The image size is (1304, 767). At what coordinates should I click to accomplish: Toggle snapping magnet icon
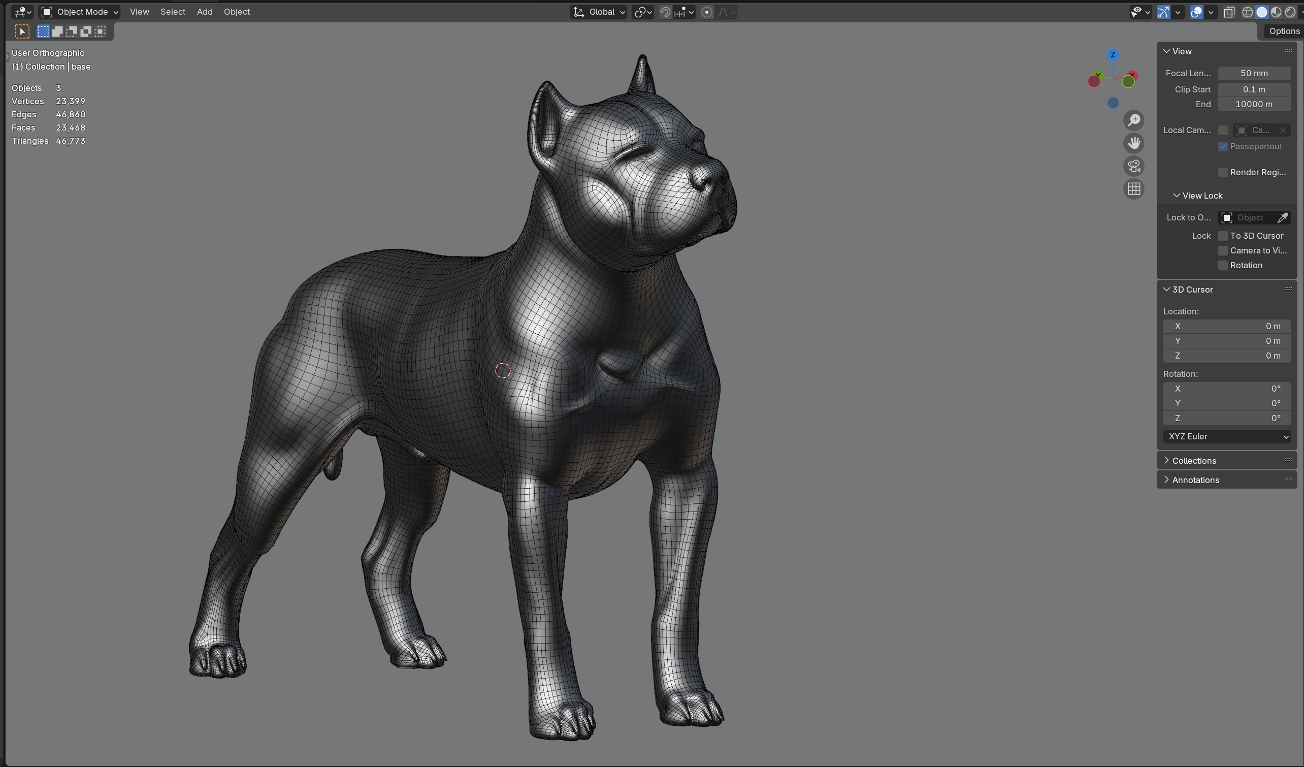click(665, 12)
